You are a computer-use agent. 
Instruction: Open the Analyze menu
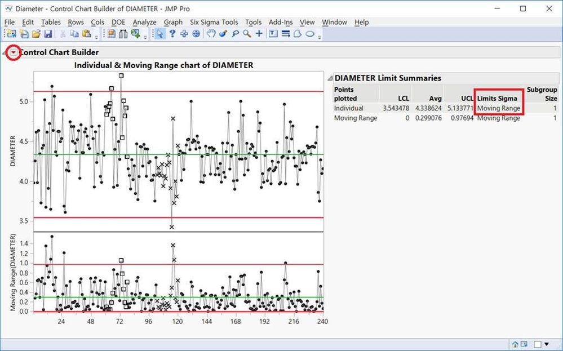pos(144,22)
